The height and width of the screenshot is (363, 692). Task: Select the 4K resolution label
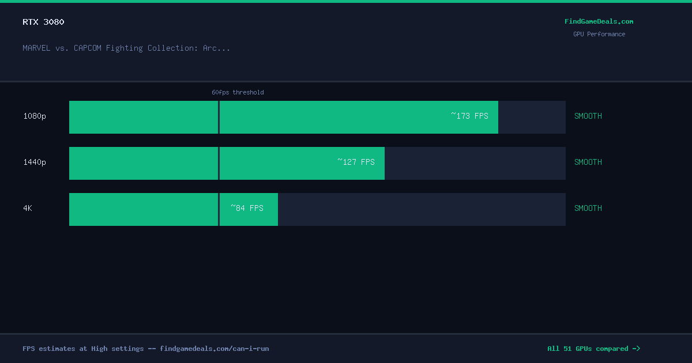coord(28,208)
